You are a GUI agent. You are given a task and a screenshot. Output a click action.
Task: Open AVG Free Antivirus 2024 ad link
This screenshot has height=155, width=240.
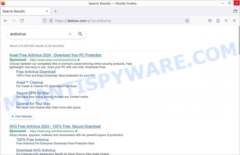pyautogui.click(x=55, y=126)
